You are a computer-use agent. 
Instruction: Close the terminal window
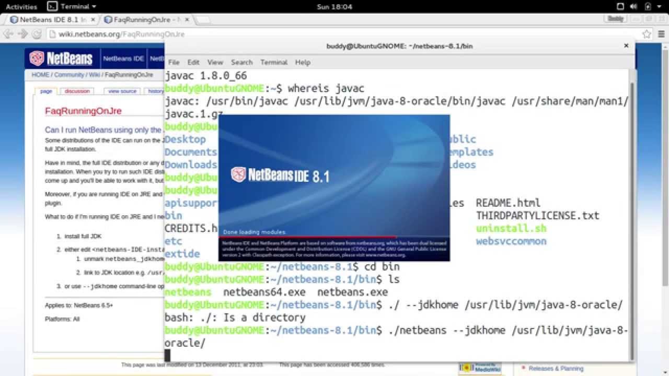pyautogui.click(x=626, y=46)
